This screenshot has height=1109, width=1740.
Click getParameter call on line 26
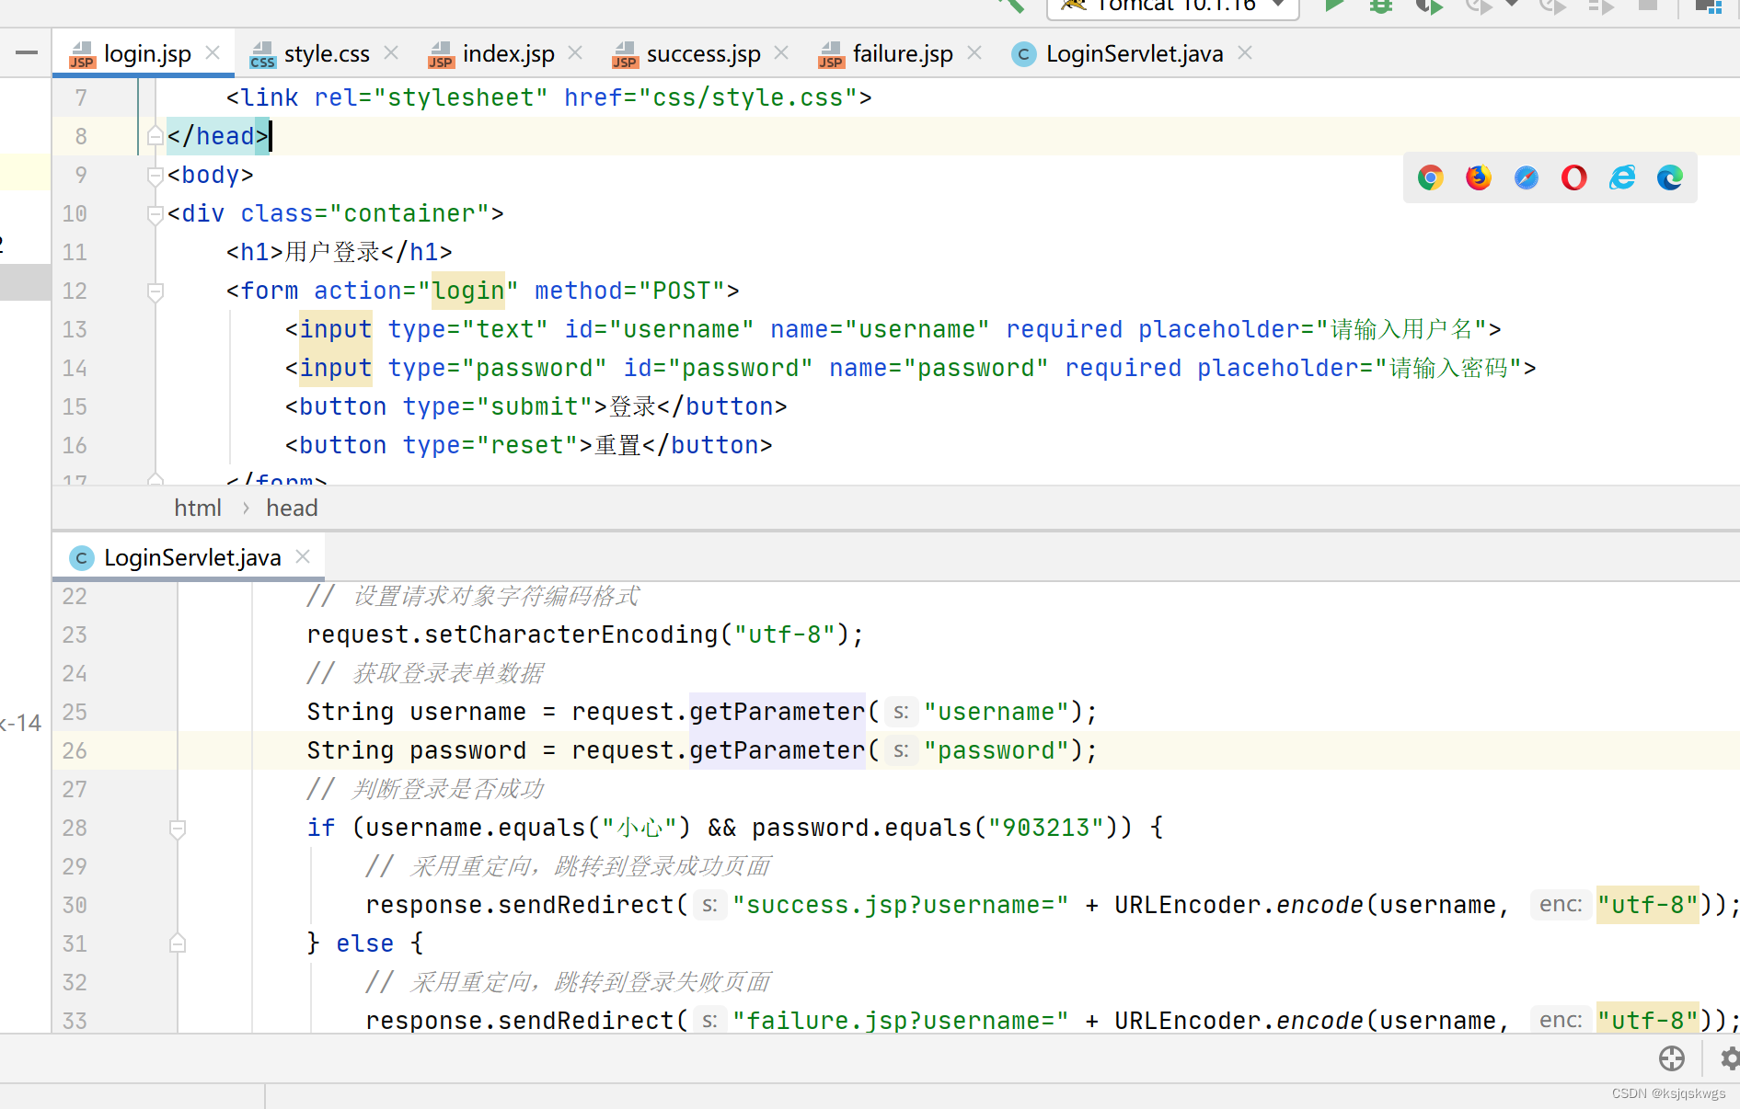pyautogui.click(x=777, y=750)
